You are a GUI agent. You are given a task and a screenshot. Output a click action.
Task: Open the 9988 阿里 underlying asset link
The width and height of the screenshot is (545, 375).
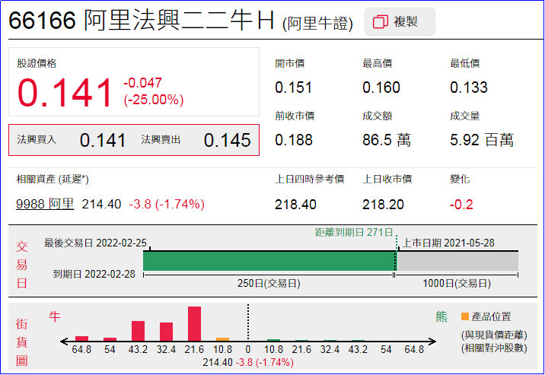(45, 204)
